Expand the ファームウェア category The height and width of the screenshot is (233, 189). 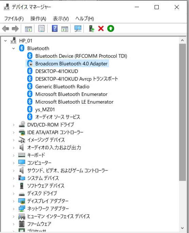(14, 224)
